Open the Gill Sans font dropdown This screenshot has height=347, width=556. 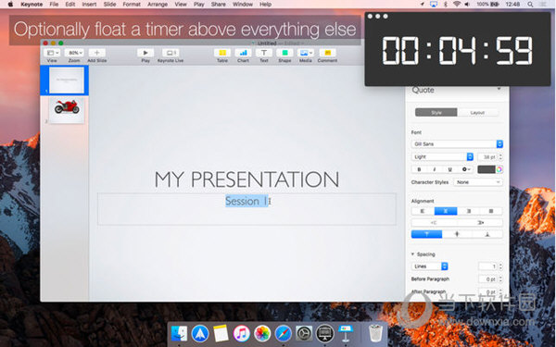[457, 143]
